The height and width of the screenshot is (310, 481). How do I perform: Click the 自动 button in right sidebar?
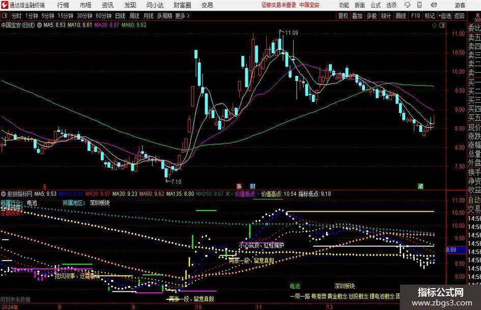(474, 200)
